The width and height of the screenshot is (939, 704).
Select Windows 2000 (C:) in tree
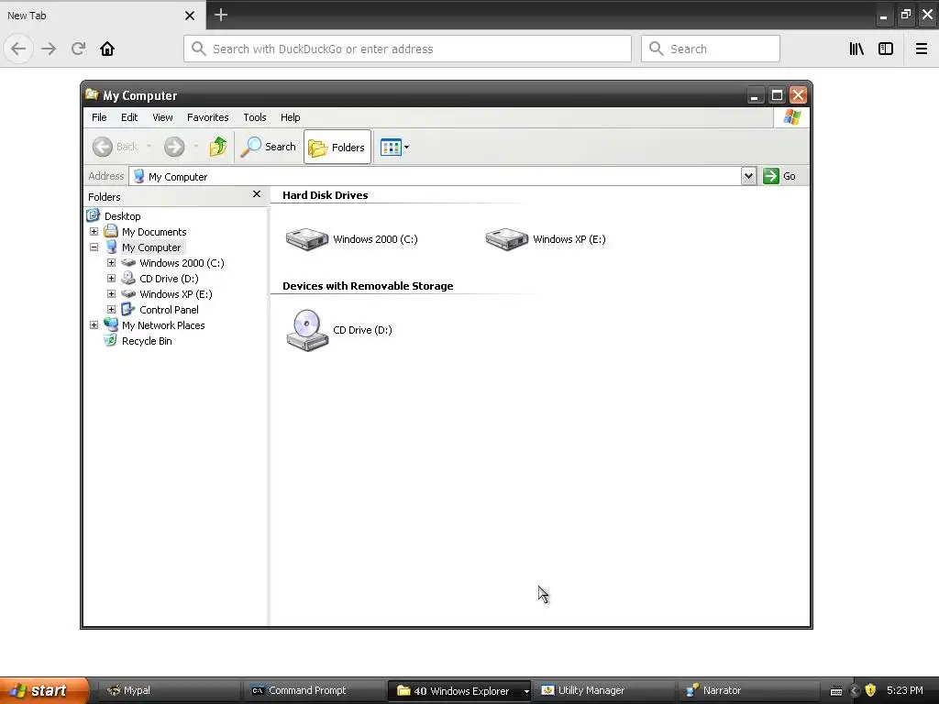[182, 263]
